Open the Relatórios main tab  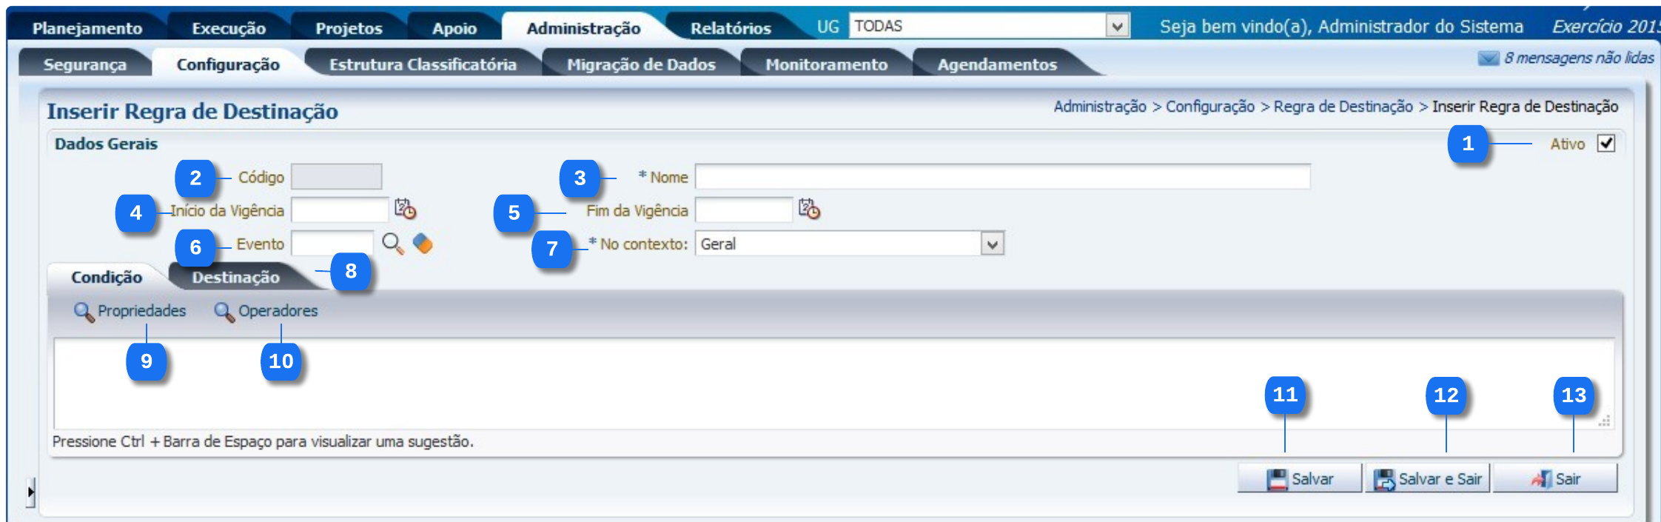pyautogui.click(x=731, y=28)
